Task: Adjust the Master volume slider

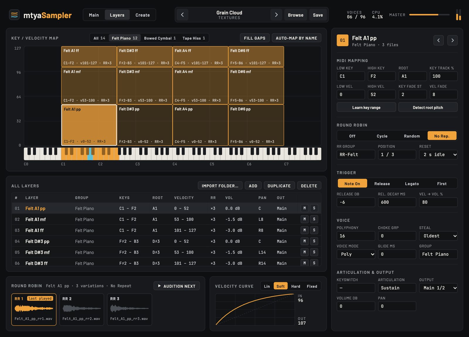Action: pos(429,15)
